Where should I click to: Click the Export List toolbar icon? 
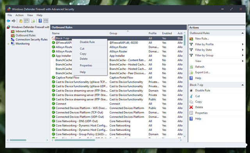(33, 21)
